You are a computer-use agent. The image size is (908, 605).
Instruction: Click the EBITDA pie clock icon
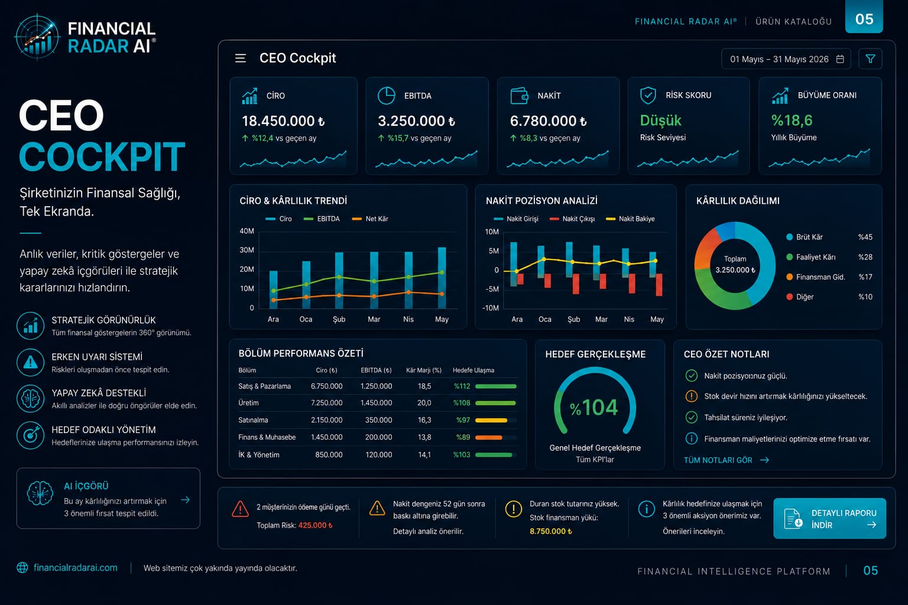tap(386, 96)
